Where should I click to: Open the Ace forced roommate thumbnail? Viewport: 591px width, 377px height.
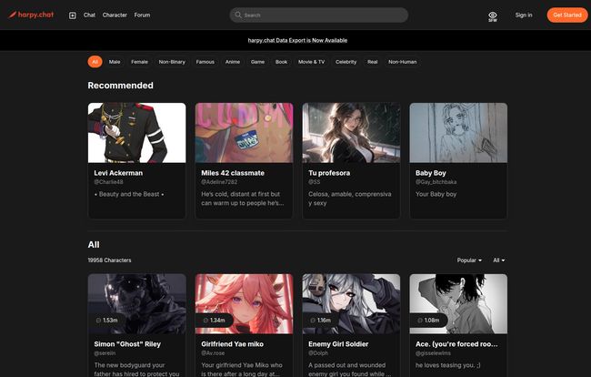pos(458,304)
